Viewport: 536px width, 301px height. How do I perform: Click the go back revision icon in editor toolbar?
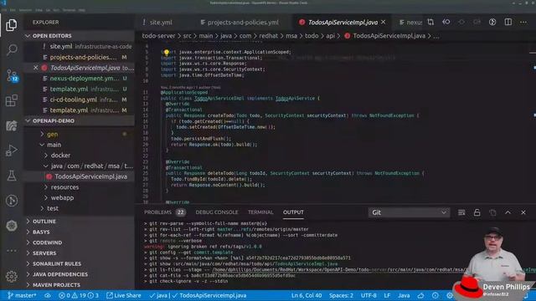(x=446, y=23)
